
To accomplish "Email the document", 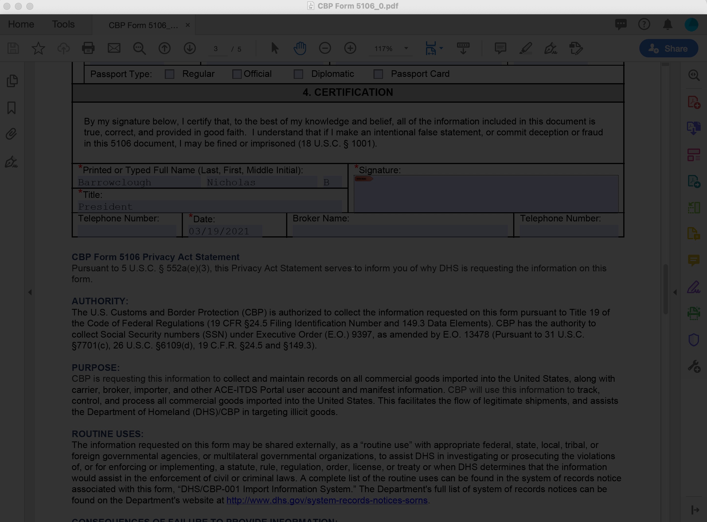I will point(114,48).
